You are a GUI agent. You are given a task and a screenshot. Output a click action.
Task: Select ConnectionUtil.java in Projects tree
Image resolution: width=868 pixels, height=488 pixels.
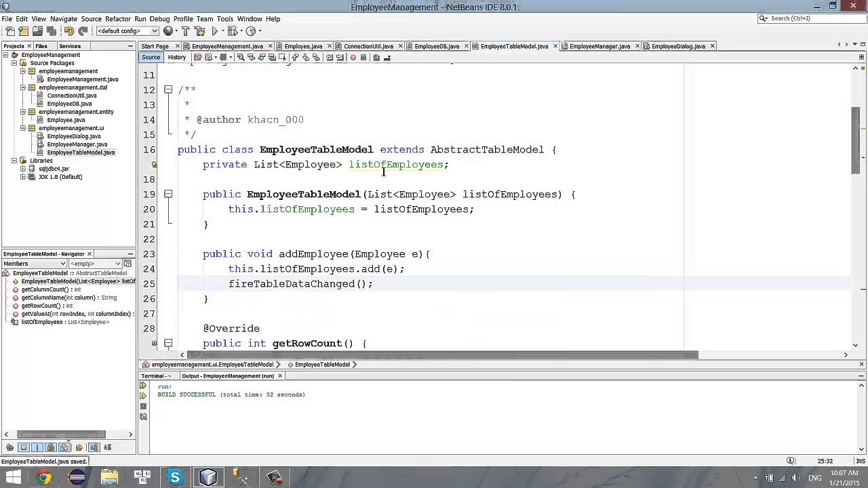(71, 96)
